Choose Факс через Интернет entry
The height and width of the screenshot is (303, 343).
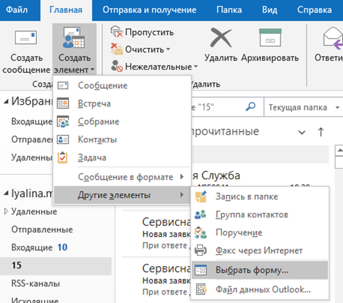(x=260, y=250)
